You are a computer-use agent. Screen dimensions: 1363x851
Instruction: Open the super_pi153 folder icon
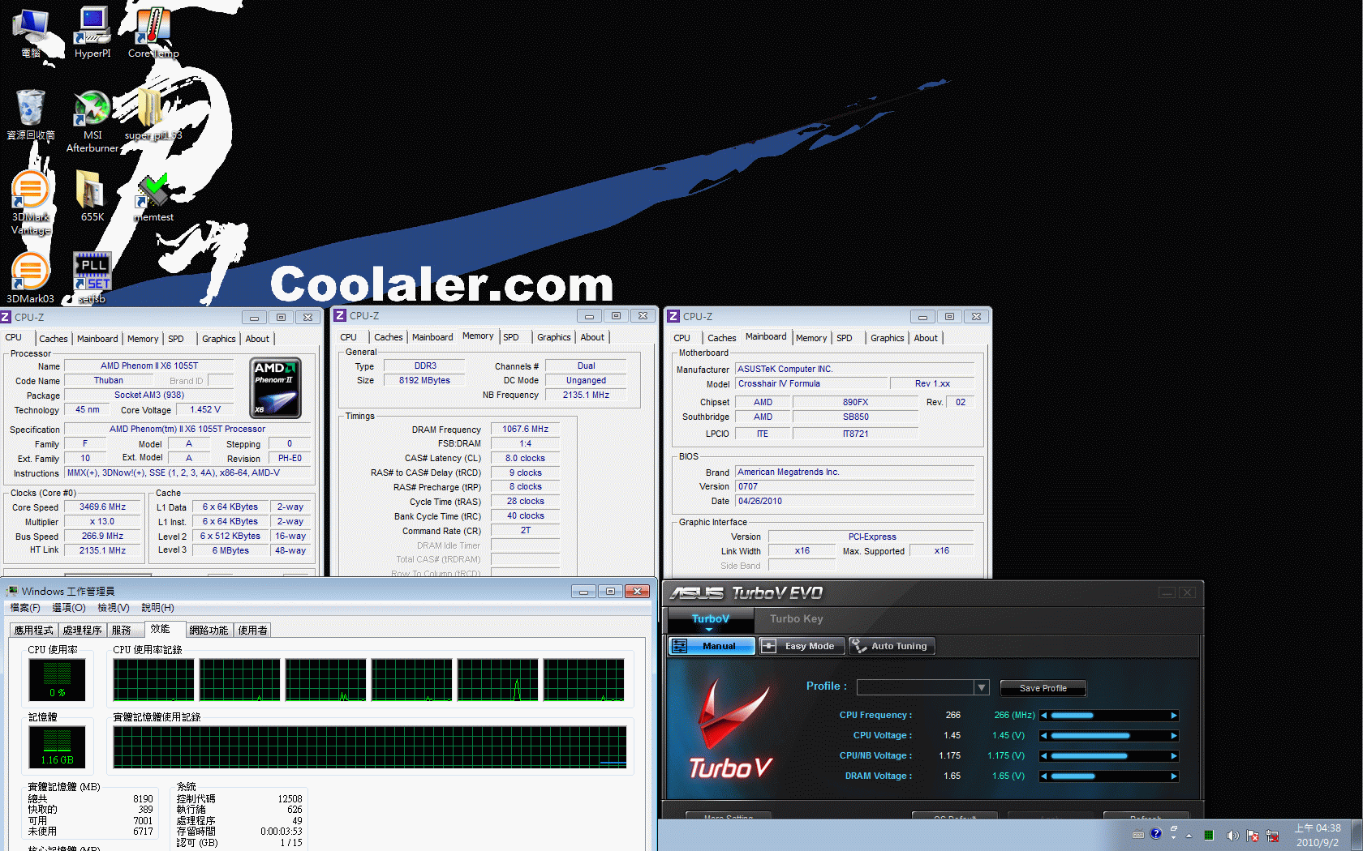(153, 115)
